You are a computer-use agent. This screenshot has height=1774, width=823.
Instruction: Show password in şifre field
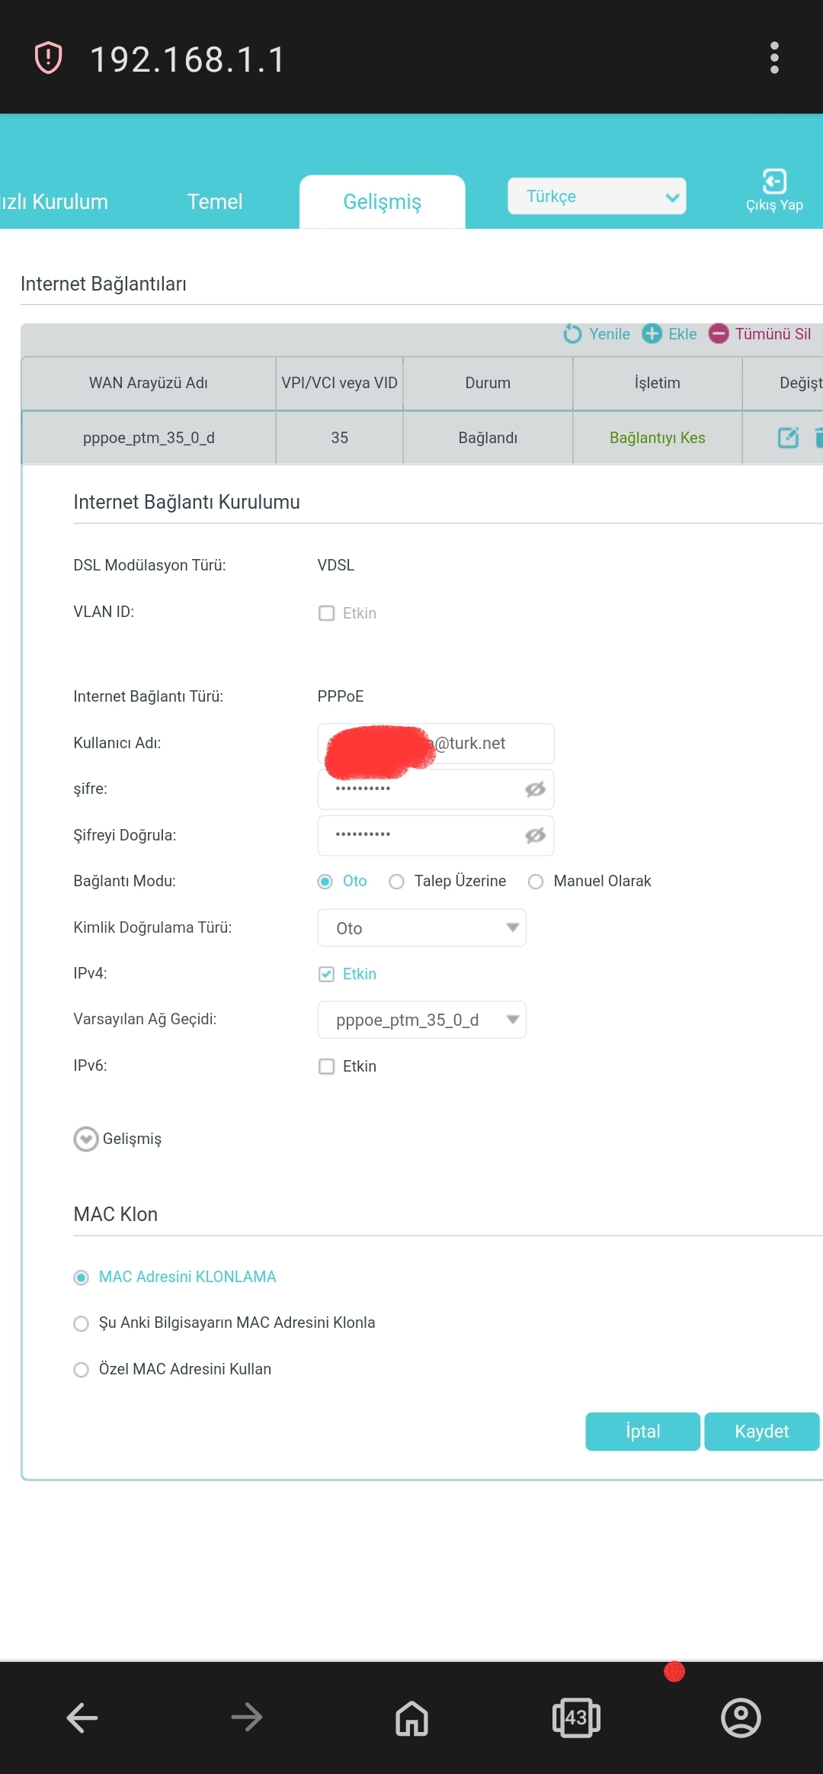(535, 789)
